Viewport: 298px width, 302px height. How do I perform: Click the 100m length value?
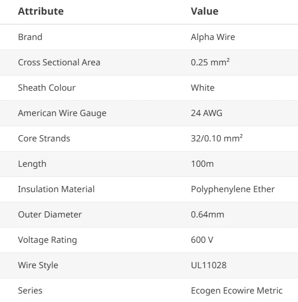click(x=202, y=164)
